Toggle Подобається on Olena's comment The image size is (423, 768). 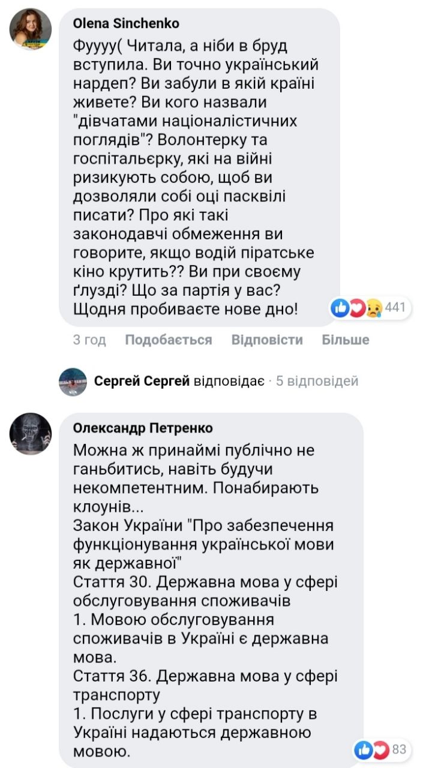pyautogui.click(x=169, y=340)
